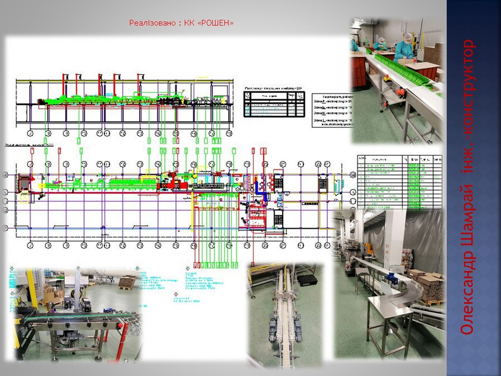Select the red equipment block at floor plan center
The height and width of the screenshot is (376, 501).
[x=176, y=183]
